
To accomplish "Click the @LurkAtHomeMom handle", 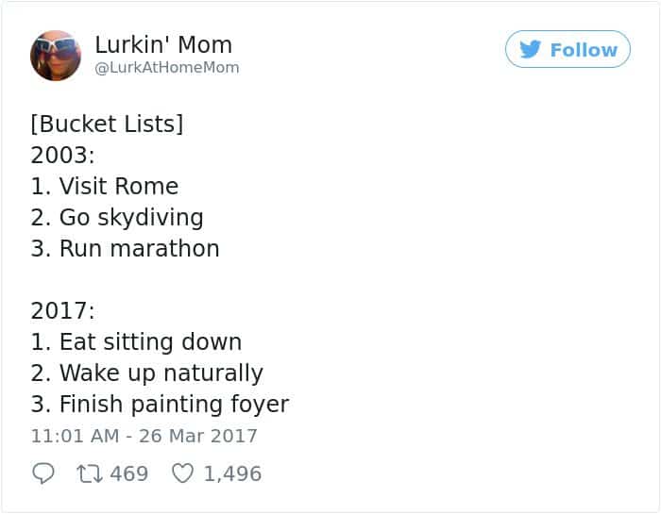I will point(167,68).
